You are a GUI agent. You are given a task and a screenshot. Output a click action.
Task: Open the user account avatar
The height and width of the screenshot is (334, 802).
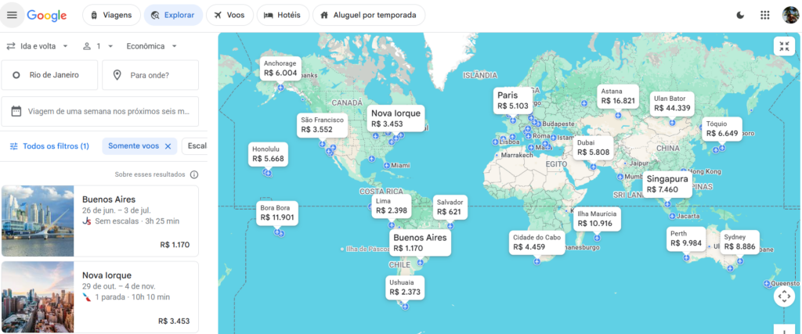pyautogui.click(x=791, y=16)
